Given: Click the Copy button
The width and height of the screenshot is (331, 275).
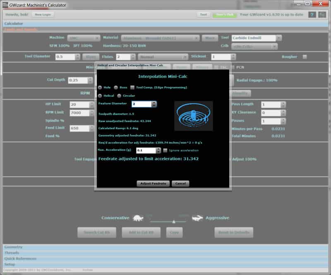Looking at the screenshot, I should pyautogui.click(x=174, y=232).
